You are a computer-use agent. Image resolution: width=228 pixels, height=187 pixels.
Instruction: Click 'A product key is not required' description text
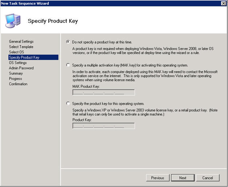pos(143,51)
